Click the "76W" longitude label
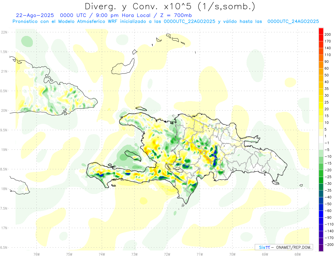334x258 pixels. [x=36, y=254]
